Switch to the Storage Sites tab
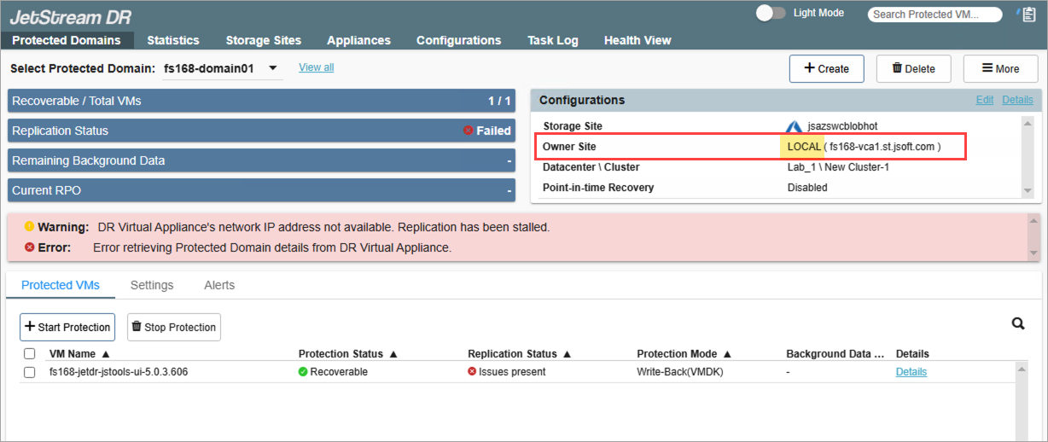The height and width of the screenshot is (442, 1048). coord(263,40)
